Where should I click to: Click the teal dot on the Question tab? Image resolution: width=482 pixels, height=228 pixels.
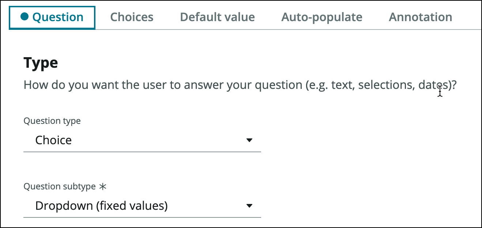point(25,17)
